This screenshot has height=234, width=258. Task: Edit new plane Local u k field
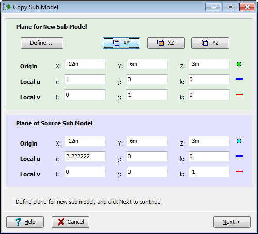click(x=209, y=79)
